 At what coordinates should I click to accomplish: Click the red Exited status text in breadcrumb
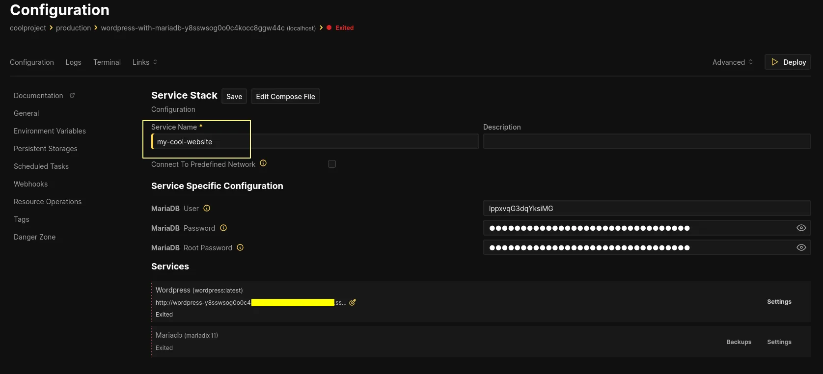[x=344, y=28]
